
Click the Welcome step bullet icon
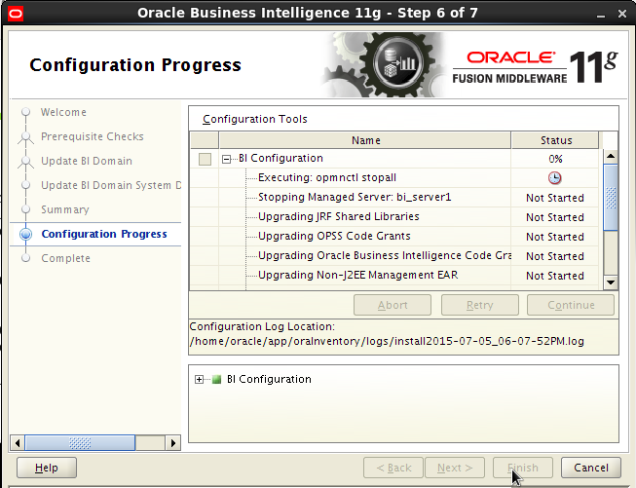(x=26, y=112)
